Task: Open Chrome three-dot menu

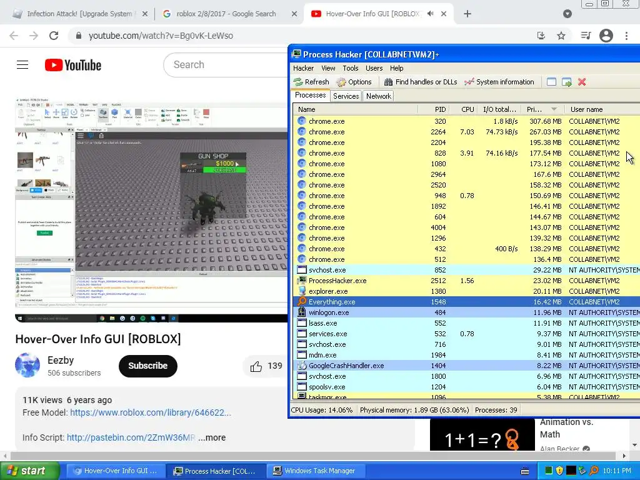Action: (626, 36)
